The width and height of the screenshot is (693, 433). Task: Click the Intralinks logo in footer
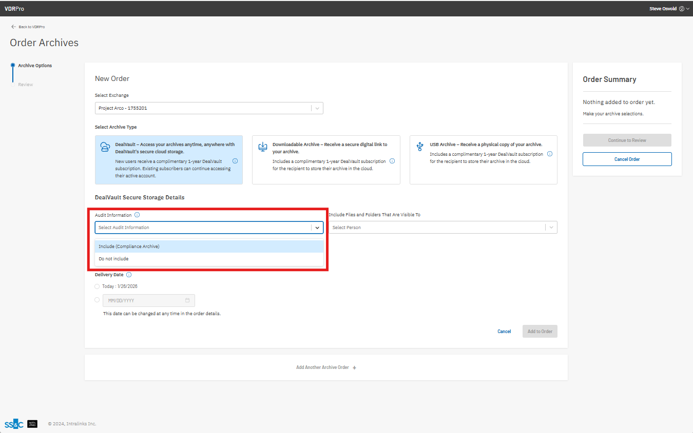click(32, 424)
